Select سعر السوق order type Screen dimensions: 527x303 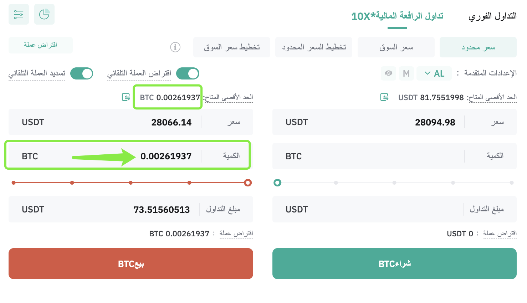pyautogui.click(x=396, y=47)
